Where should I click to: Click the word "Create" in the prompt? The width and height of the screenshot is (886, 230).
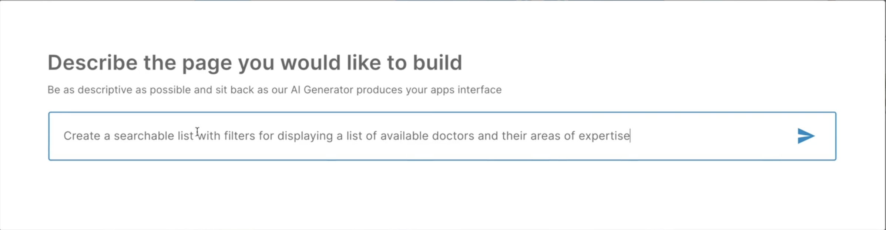(x=81, y=136)
